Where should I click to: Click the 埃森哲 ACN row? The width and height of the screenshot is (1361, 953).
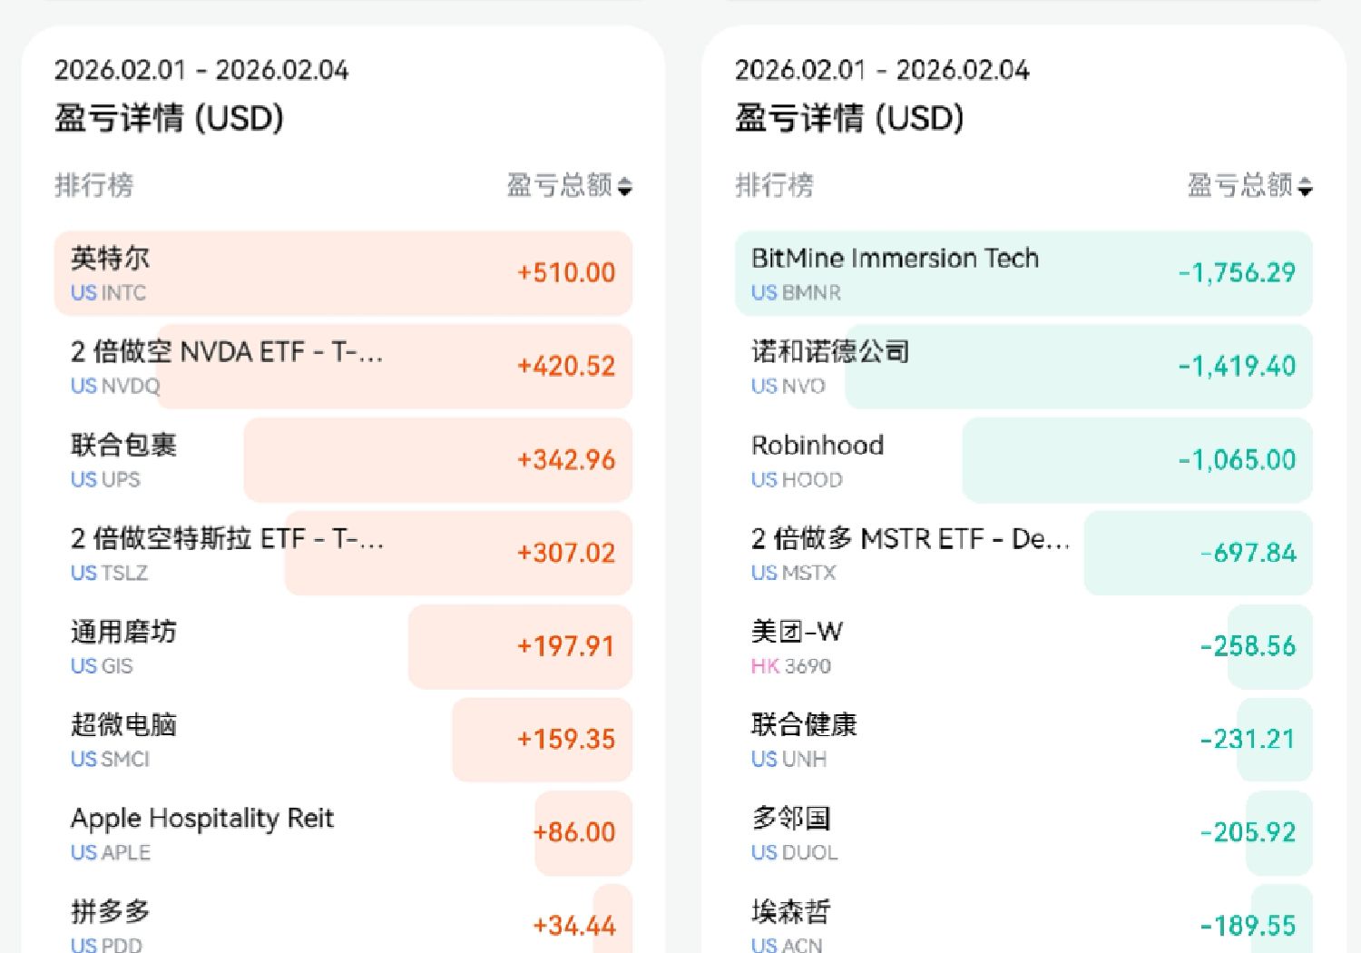pyautogui.click(x=1023, y=924)
